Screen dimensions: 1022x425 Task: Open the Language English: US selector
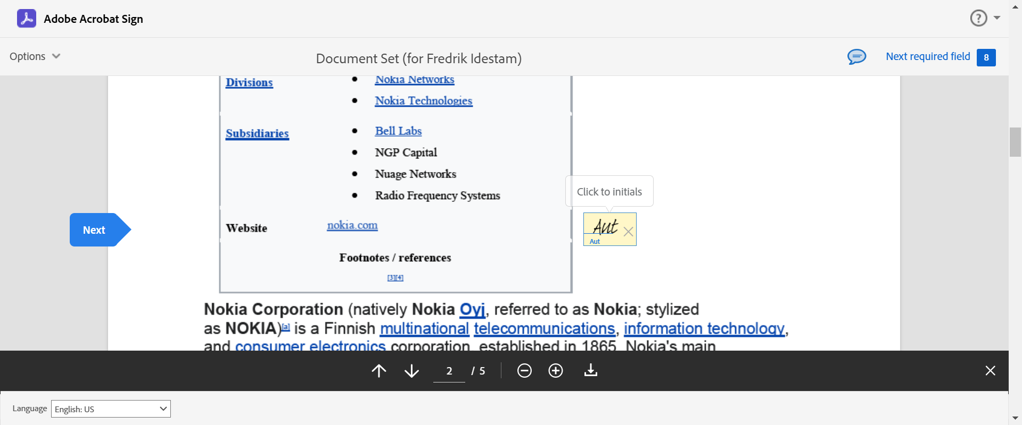point(111,409)
